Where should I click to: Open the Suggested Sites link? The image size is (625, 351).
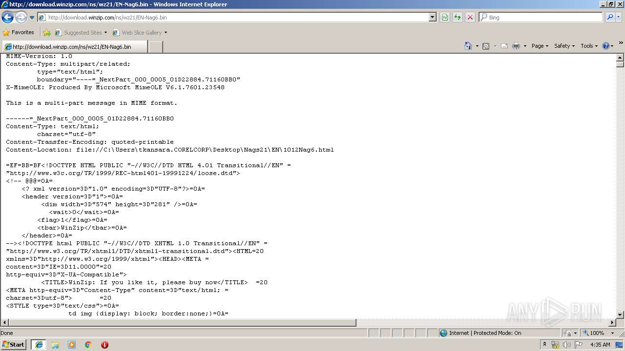[x=81, y=33]
